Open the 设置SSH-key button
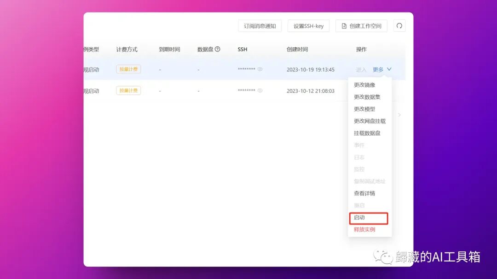This screenshot has height=279, width=497. 308,26
